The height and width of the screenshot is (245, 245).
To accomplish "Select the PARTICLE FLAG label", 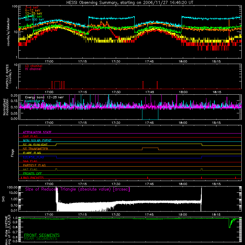I will coord(34,165).
